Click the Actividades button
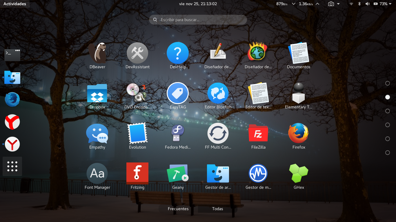Screen dimensions: 396x222 (15, 4)
